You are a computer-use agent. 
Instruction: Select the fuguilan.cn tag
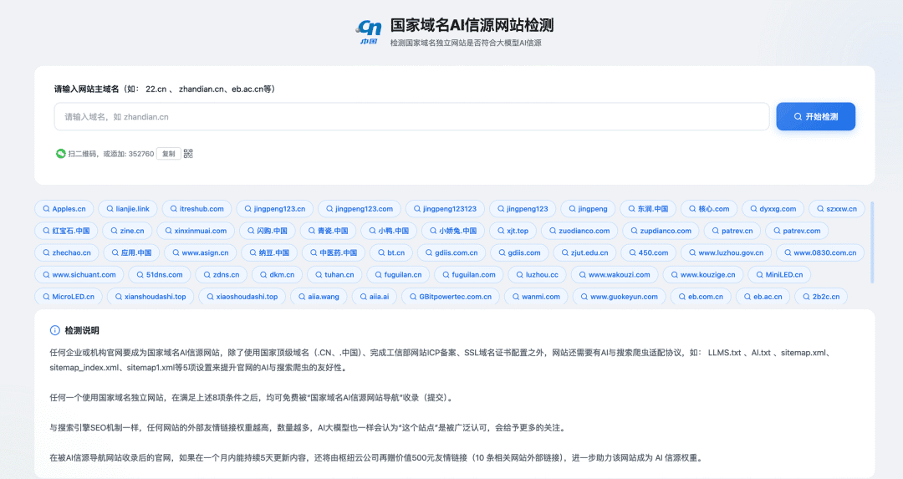click(x=398, y=275)
